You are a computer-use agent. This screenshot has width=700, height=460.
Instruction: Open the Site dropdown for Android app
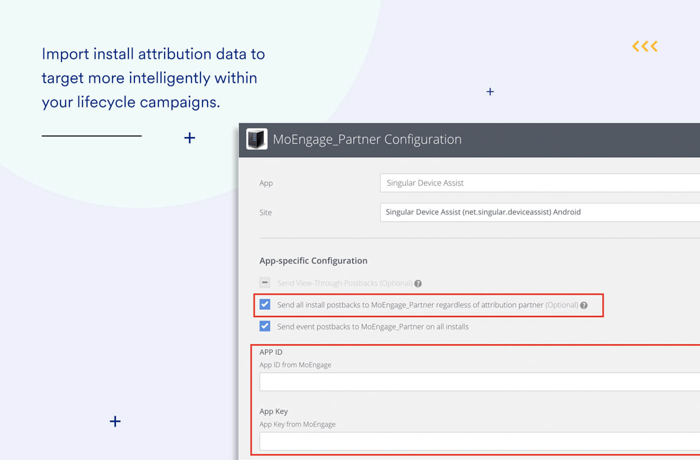click(540, 212)
